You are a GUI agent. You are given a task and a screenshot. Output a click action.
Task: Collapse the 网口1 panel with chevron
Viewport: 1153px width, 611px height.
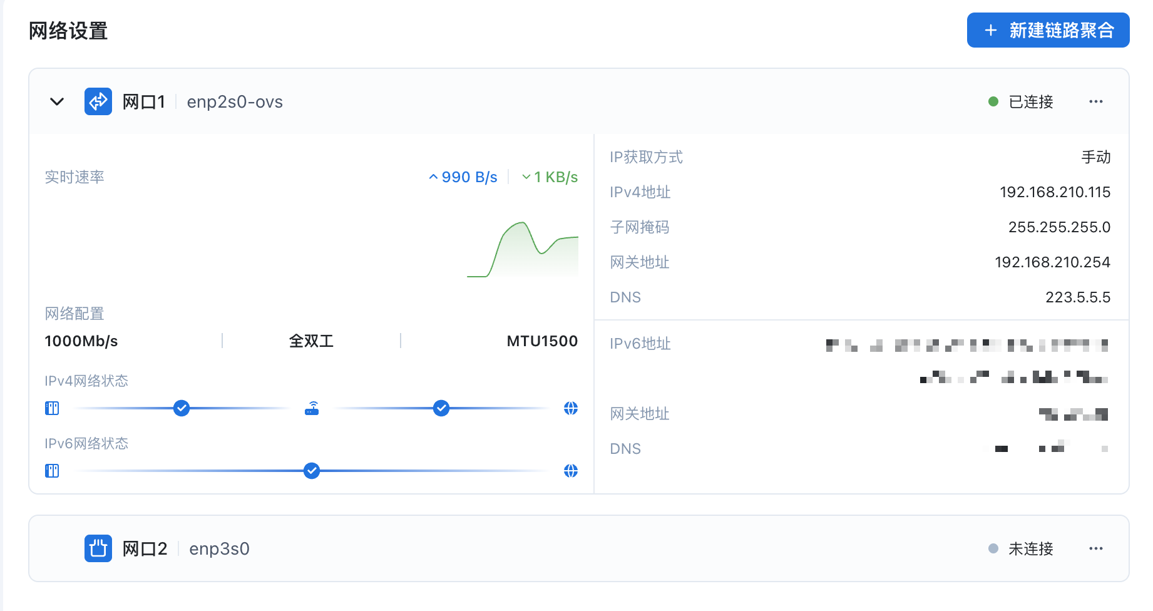pos(57,101)
